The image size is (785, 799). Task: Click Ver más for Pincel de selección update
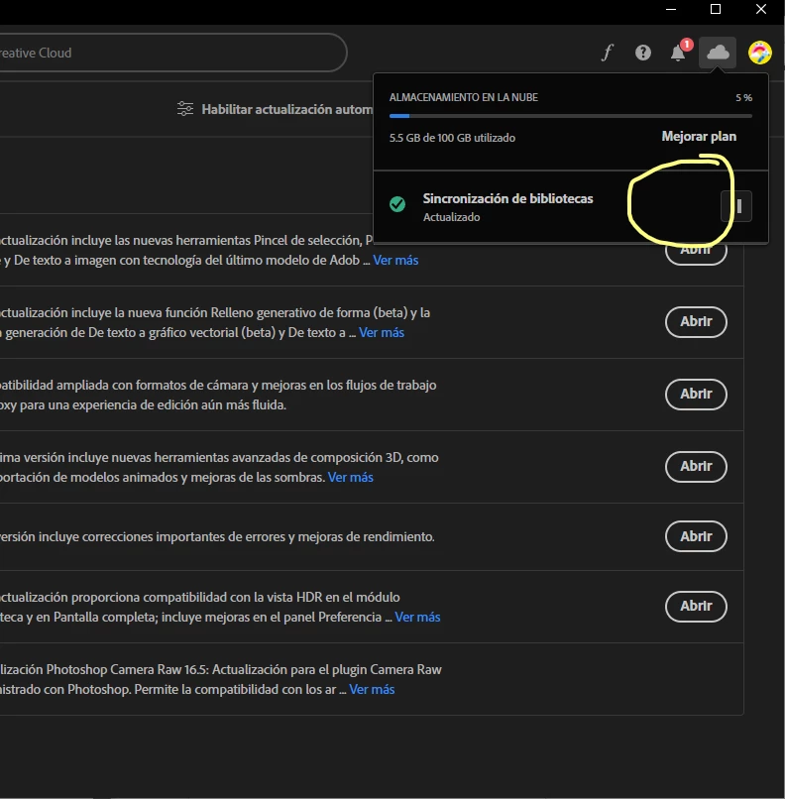(x=395, y=260)
